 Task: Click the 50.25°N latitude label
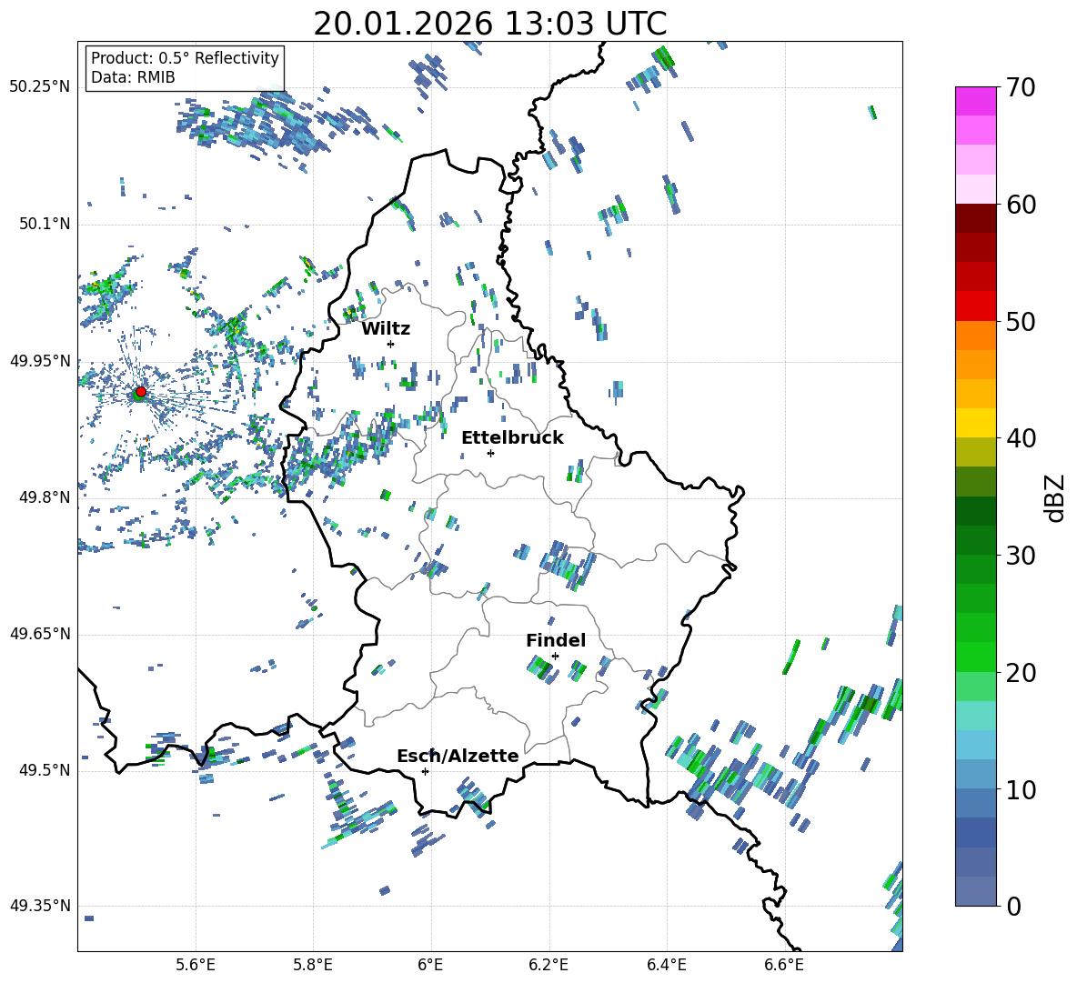click(x=40, y=87)
